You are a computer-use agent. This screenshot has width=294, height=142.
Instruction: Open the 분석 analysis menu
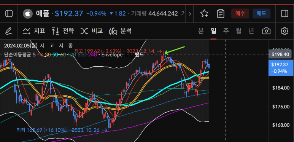[x=120, y=31]
